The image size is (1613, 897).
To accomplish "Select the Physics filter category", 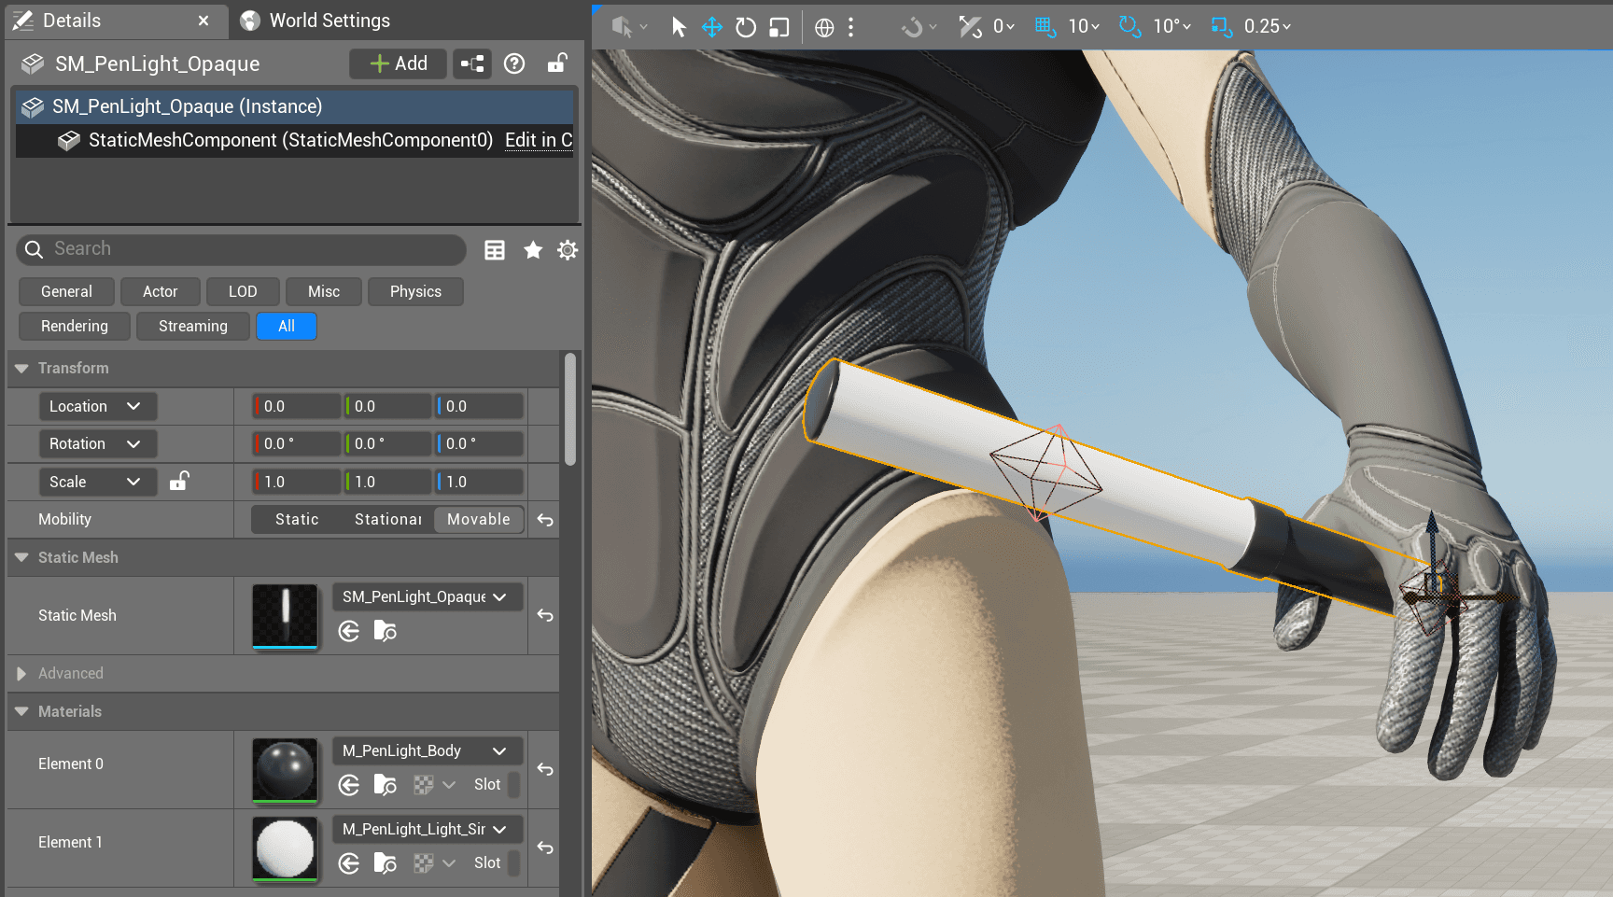I will 415,291.
